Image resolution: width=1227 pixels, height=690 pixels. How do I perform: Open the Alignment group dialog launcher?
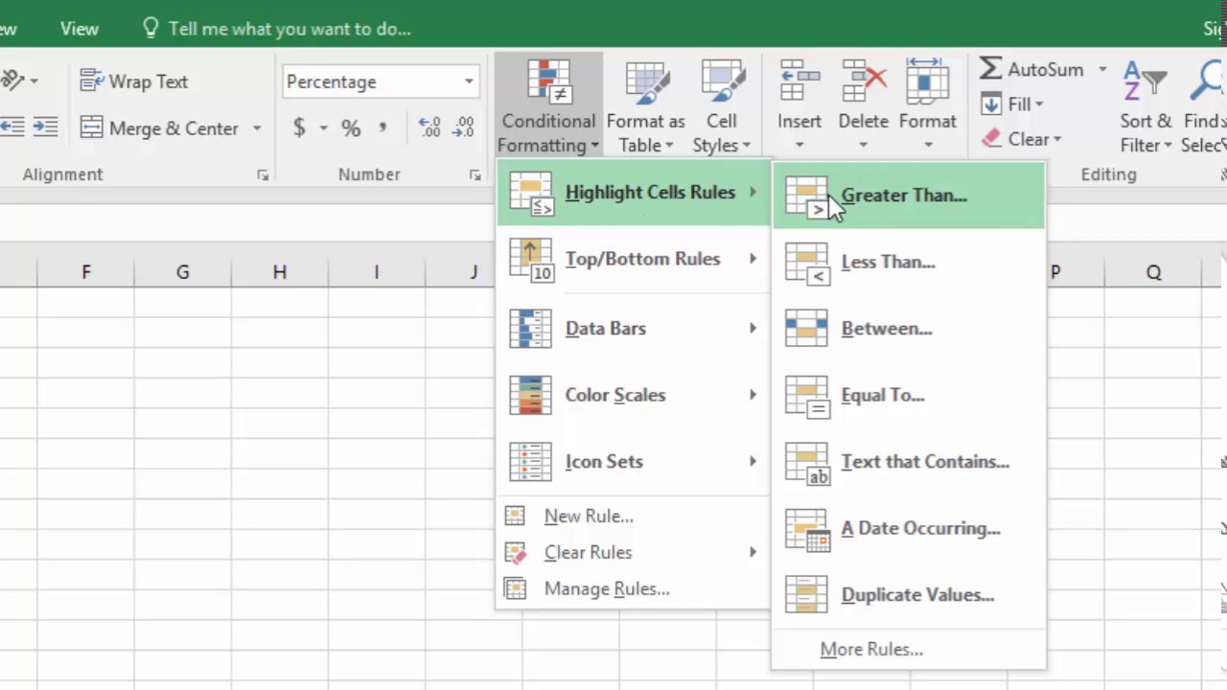[x=263, y=175]
